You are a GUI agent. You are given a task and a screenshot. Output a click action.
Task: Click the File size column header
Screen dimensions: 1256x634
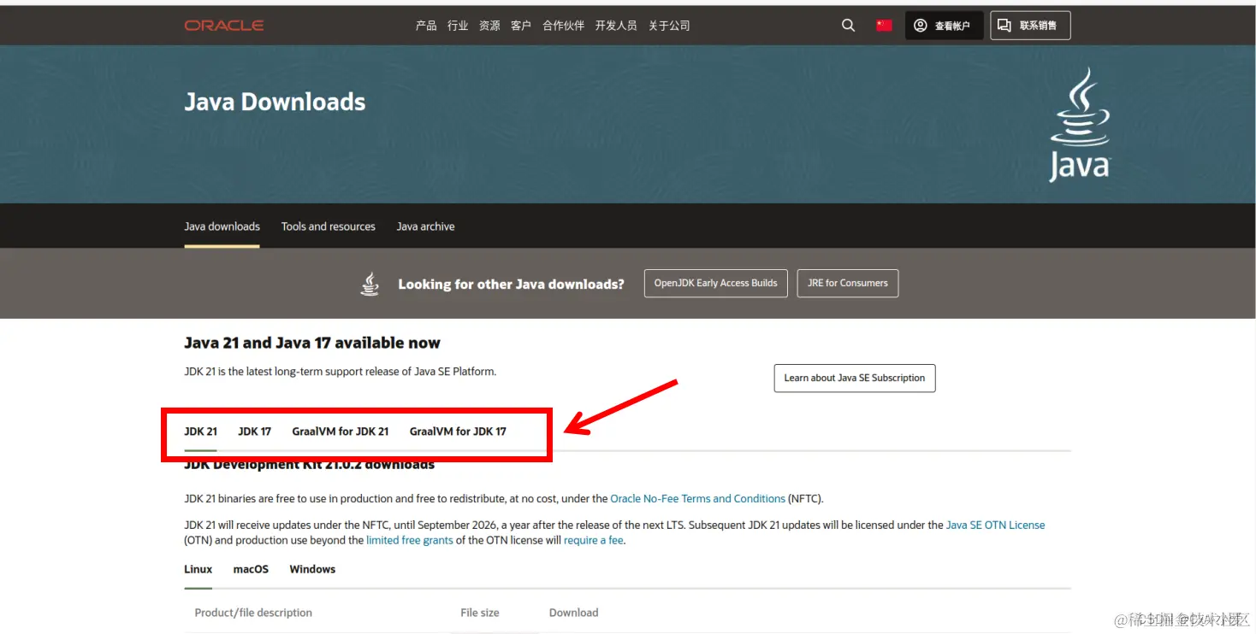coord(480,613)
